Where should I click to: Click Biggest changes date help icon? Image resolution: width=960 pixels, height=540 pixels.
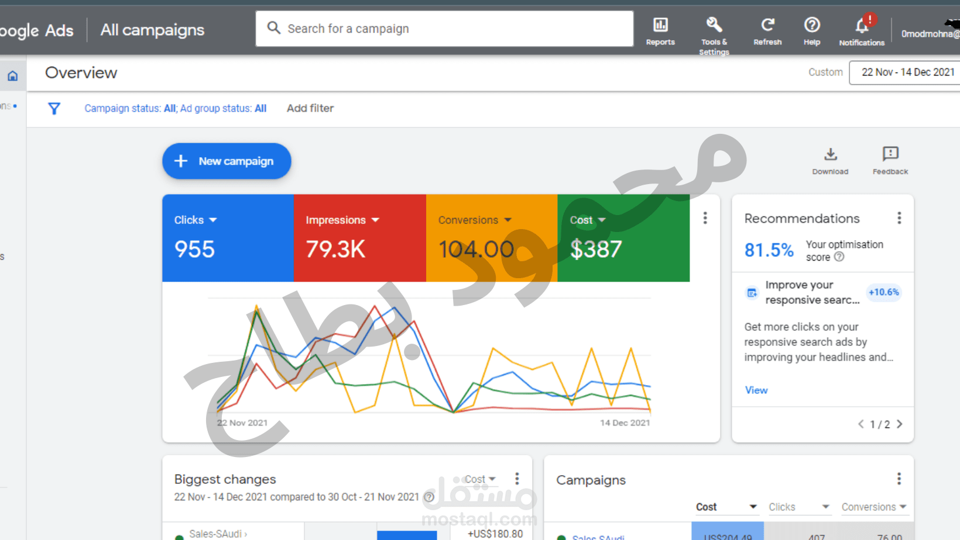click(429, 497)
